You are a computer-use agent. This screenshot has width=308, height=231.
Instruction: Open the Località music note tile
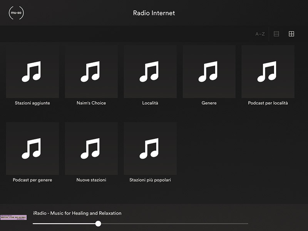click(150, 72)
